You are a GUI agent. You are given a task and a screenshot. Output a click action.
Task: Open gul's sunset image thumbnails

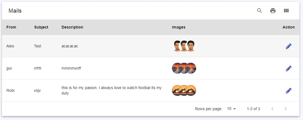pos(184,68)
